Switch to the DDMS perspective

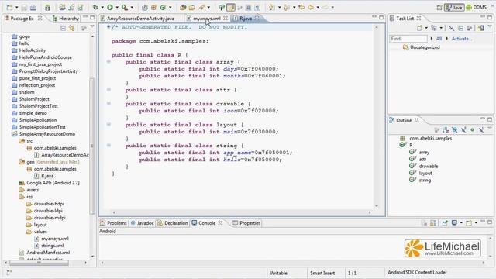coord(476,7)
